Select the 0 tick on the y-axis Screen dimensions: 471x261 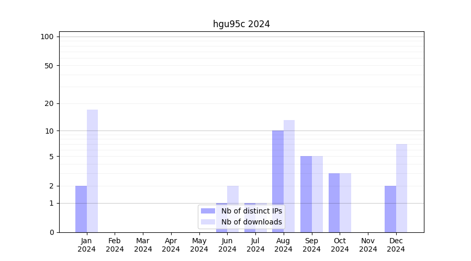tap(51, 232)
